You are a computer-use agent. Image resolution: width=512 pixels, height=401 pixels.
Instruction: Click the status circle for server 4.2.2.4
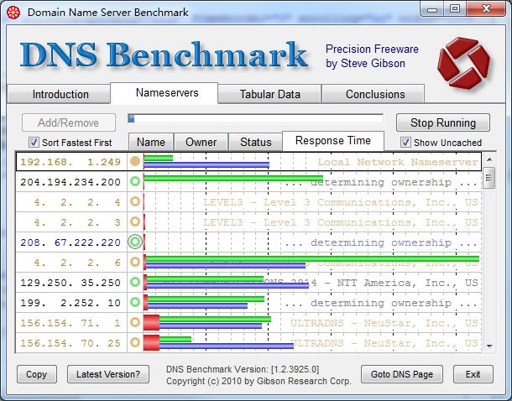point(134,201)
